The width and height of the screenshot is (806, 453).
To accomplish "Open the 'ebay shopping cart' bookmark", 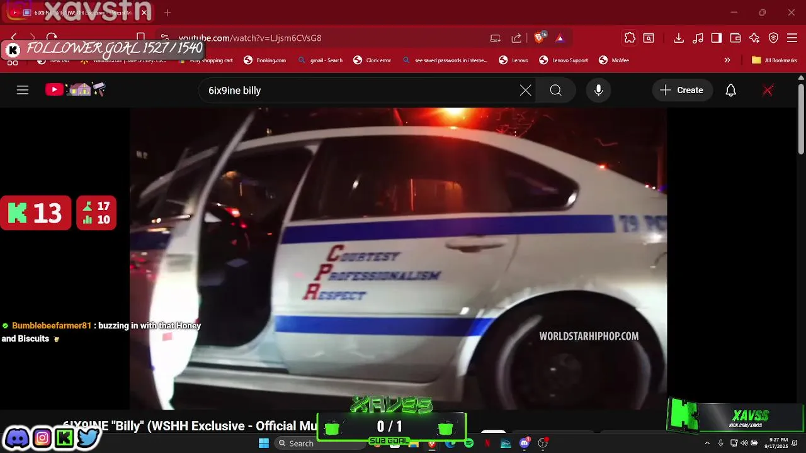I will tap(205, 60).
